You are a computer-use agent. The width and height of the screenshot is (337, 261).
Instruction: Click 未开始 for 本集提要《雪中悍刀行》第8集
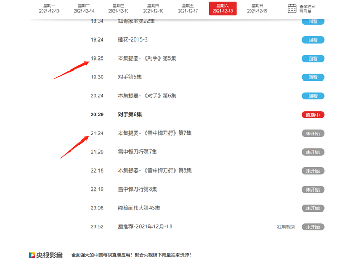point(313,171)
